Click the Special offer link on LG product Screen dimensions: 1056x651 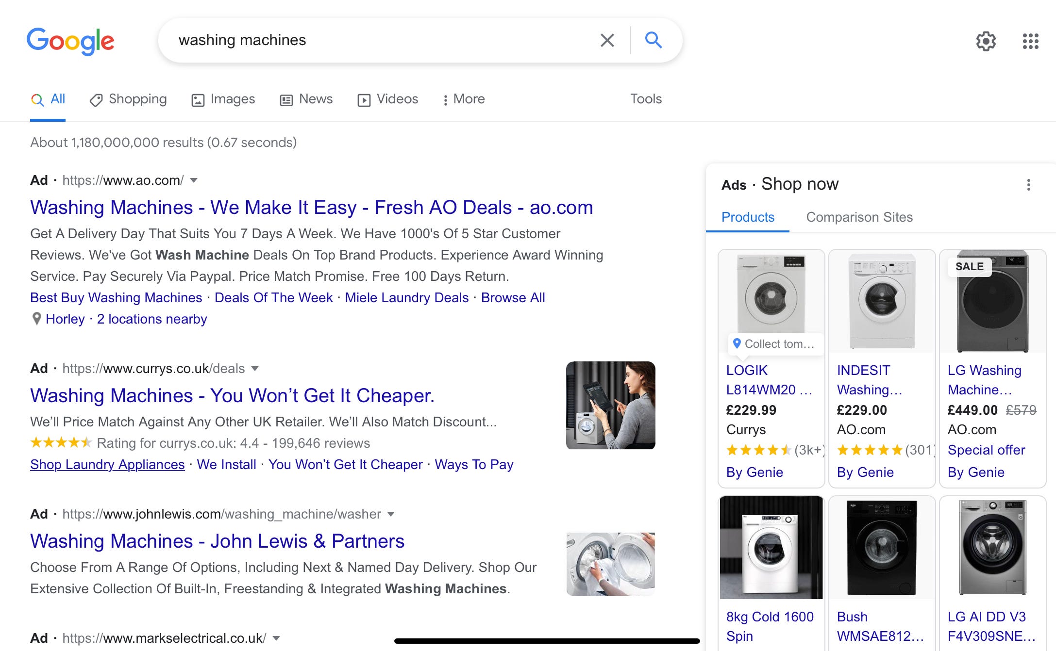[x=986, y=450]
